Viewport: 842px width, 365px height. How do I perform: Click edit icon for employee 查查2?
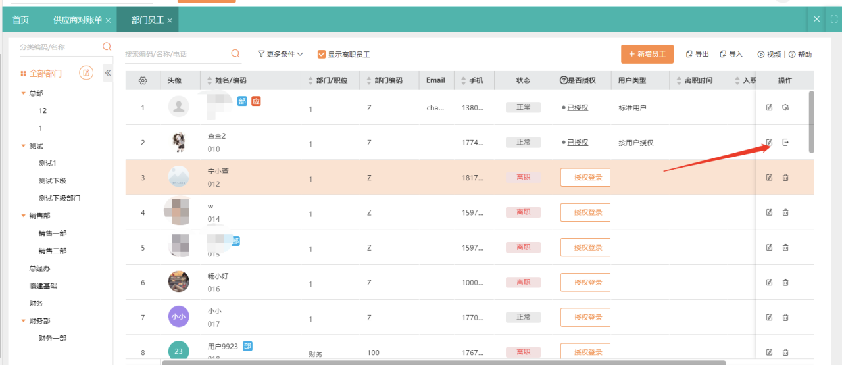pos(769,143)
